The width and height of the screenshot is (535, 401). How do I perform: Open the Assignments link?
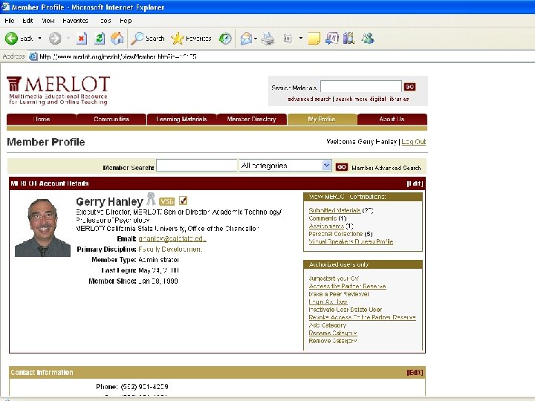326,226
